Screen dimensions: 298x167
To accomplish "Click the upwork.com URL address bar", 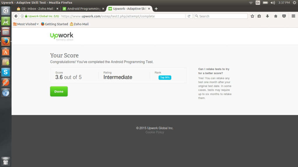I will point(123,16).
